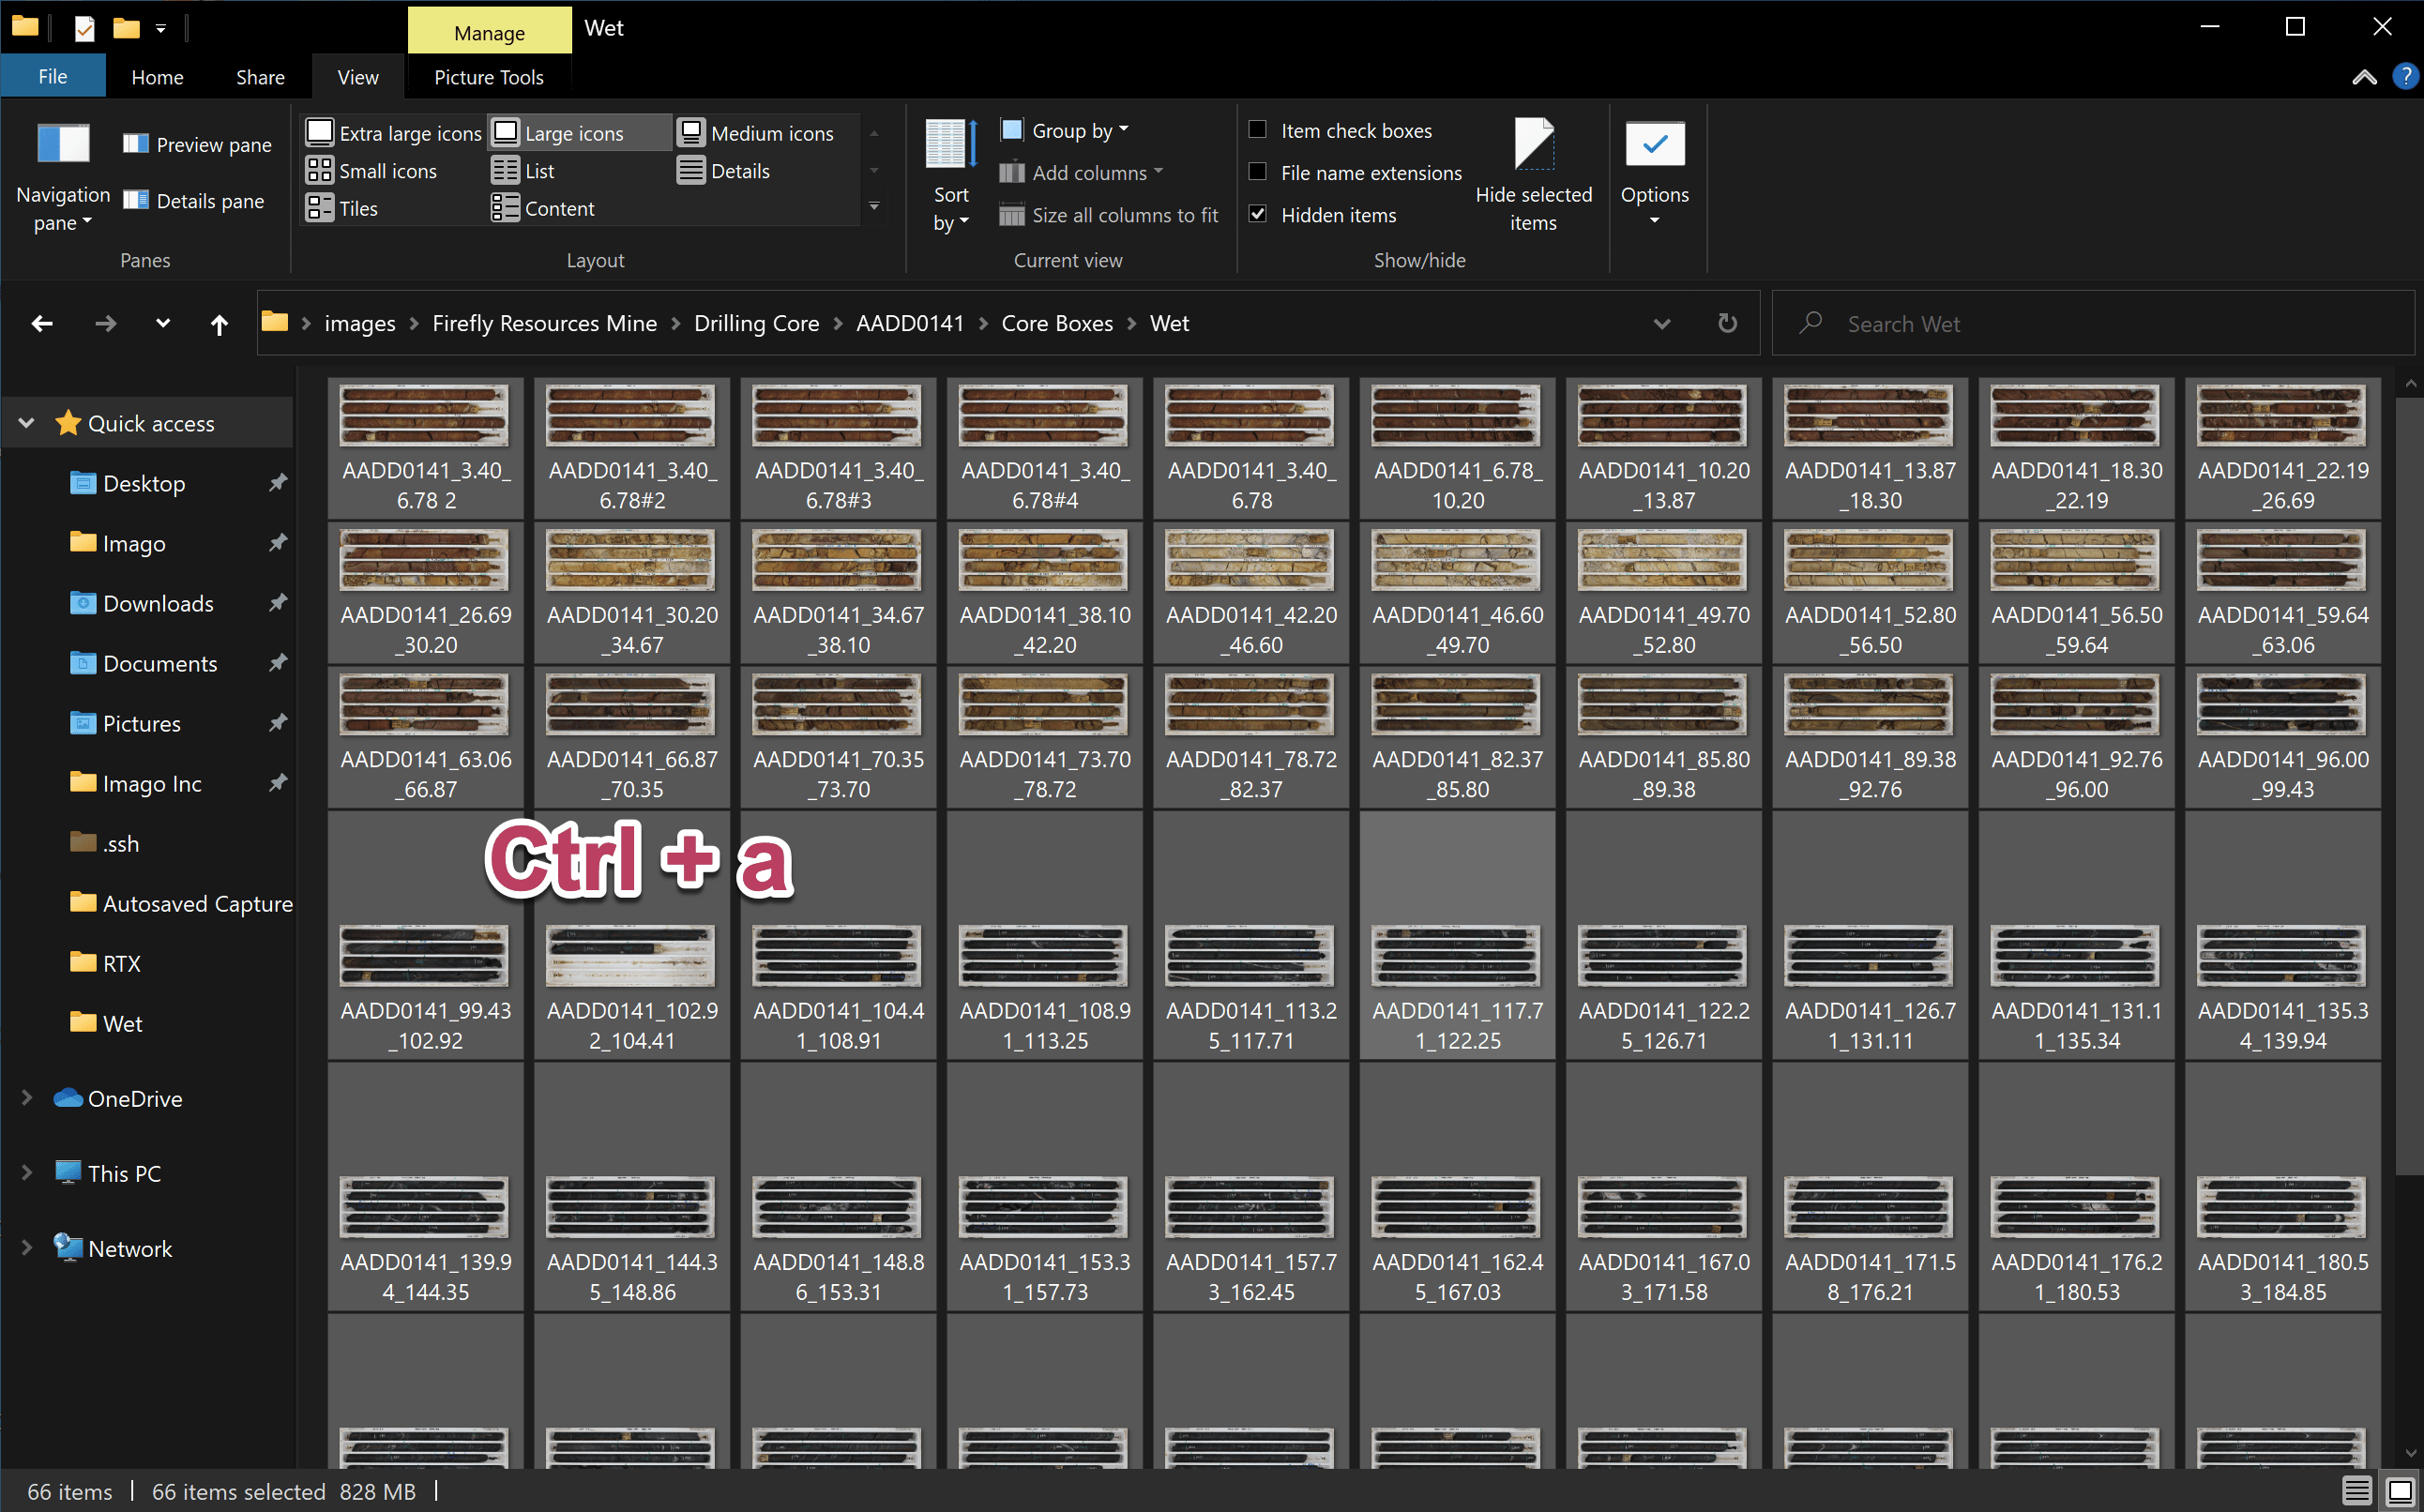Go forward in folder history
Image resolution: width=2424 pixels, height=1512 pixels.
[105, 323]
